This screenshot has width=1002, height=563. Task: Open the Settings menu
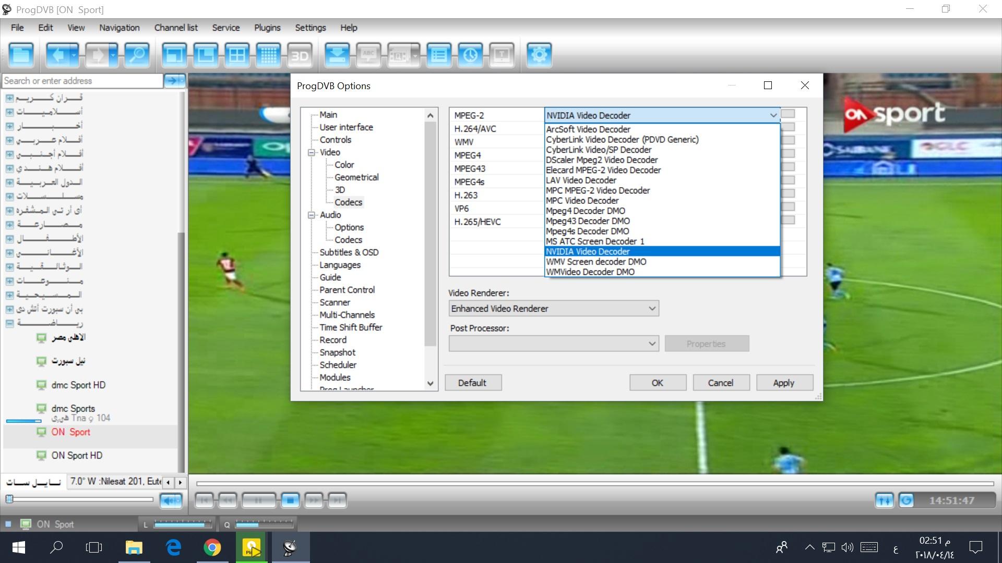coord(311,28)
